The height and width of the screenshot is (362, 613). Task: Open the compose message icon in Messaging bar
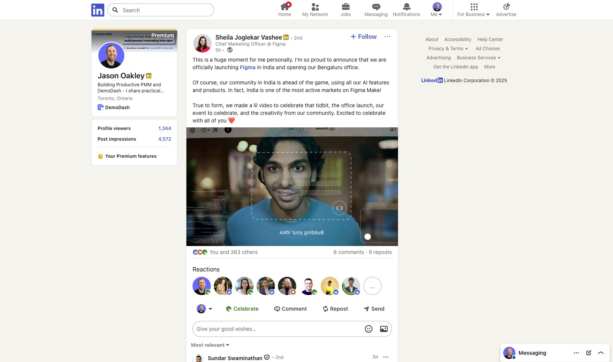pos(589,352)
